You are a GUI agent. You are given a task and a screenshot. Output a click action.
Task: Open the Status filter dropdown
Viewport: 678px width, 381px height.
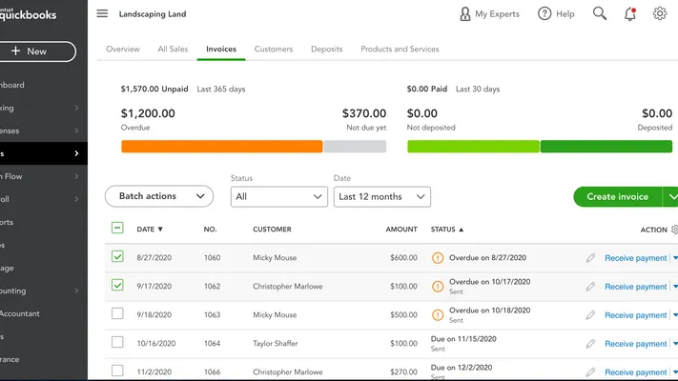279,196
